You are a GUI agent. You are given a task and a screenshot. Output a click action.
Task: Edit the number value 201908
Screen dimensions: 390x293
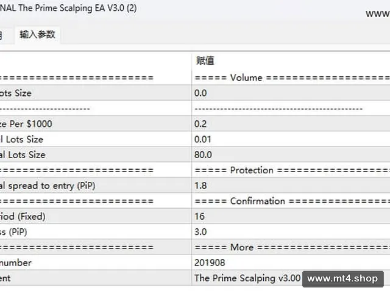point(291,263)
